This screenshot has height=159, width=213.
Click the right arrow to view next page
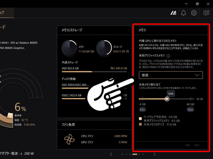click(x=155, y=154)
